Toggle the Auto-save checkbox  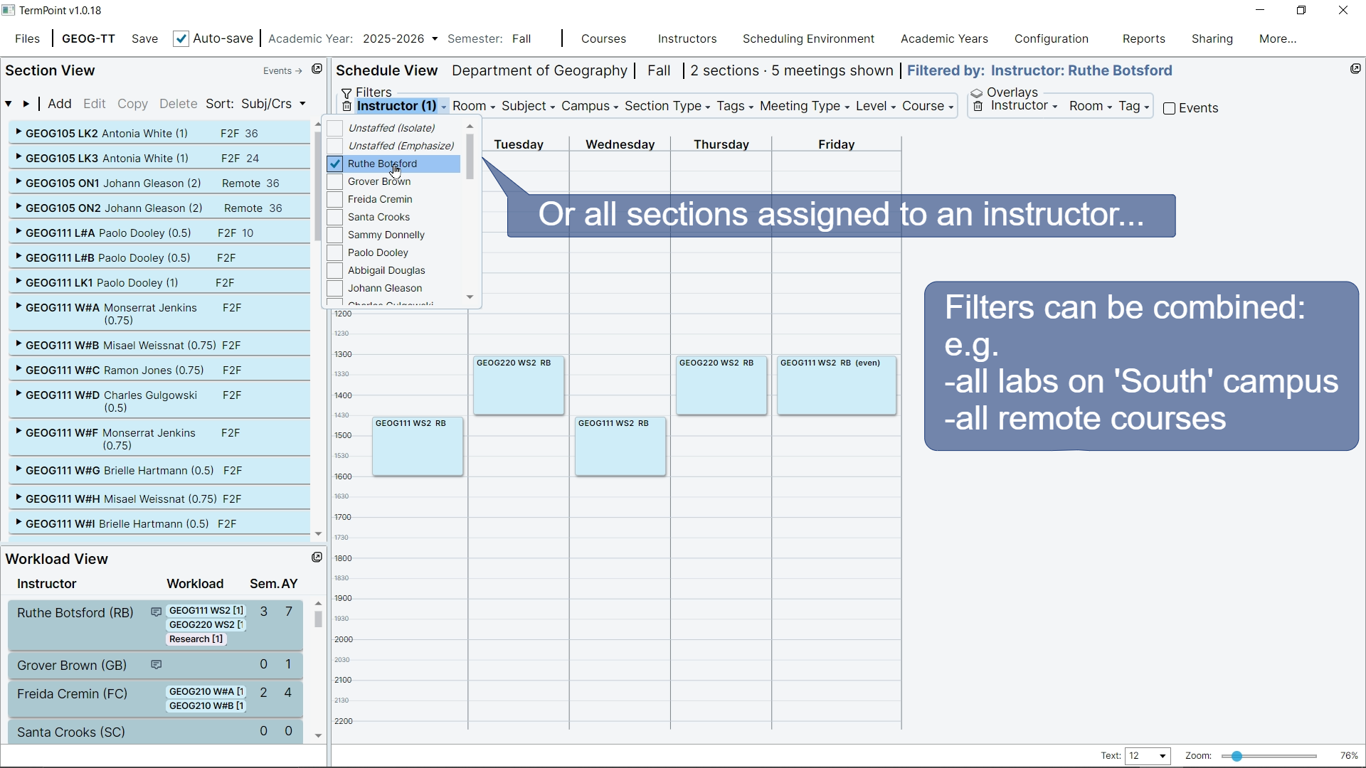tap(181, 39)
